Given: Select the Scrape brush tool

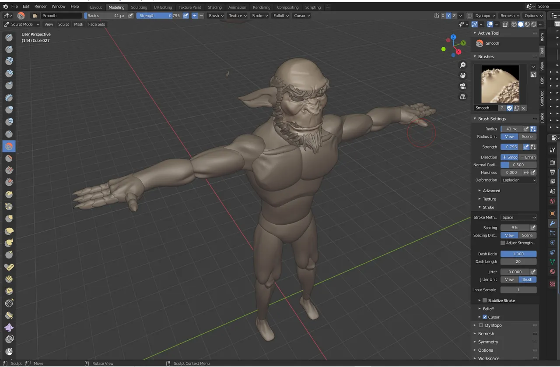Looking at the screenshot, I should 9,182.
